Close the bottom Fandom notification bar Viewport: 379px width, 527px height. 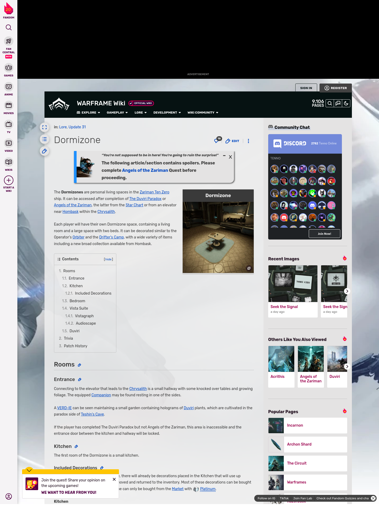[x=373, y=498]
